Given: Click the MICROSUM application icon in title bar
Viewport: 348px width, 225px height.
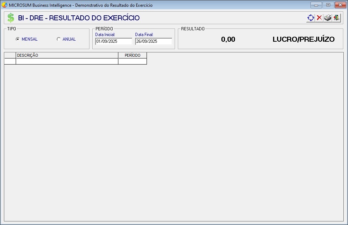Looking at the screenshot, I should (5, 5).
